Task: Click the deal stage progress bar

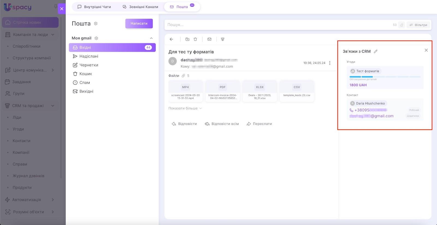Action: 385,77
